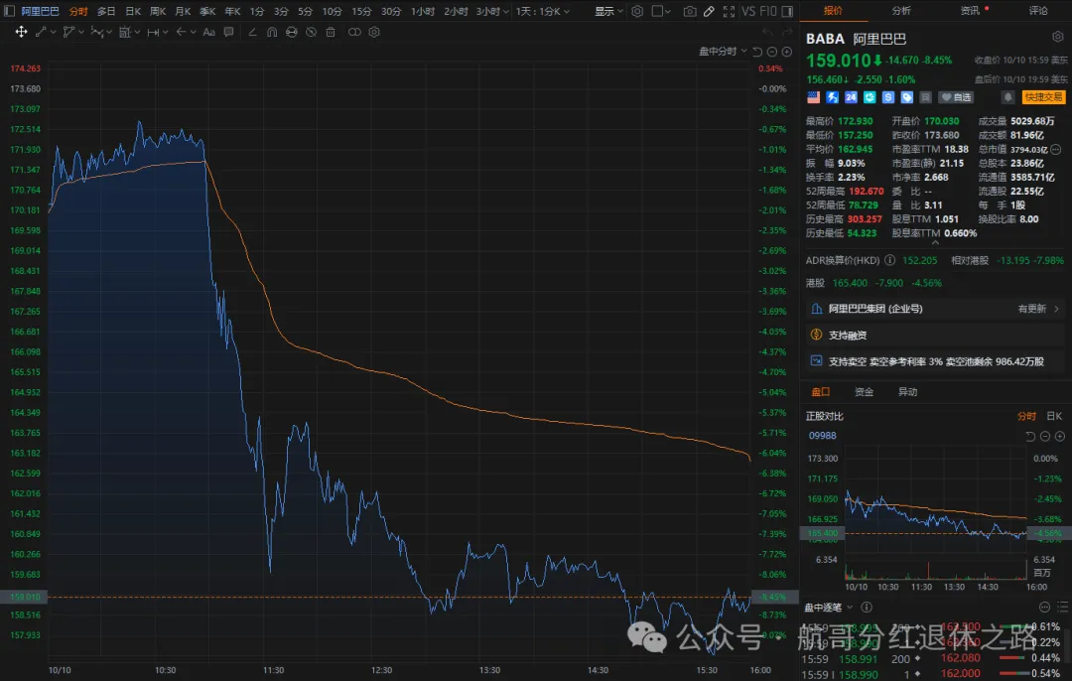
Task: Open the 显示 display dropdown
Action: (x=608, y=11)
